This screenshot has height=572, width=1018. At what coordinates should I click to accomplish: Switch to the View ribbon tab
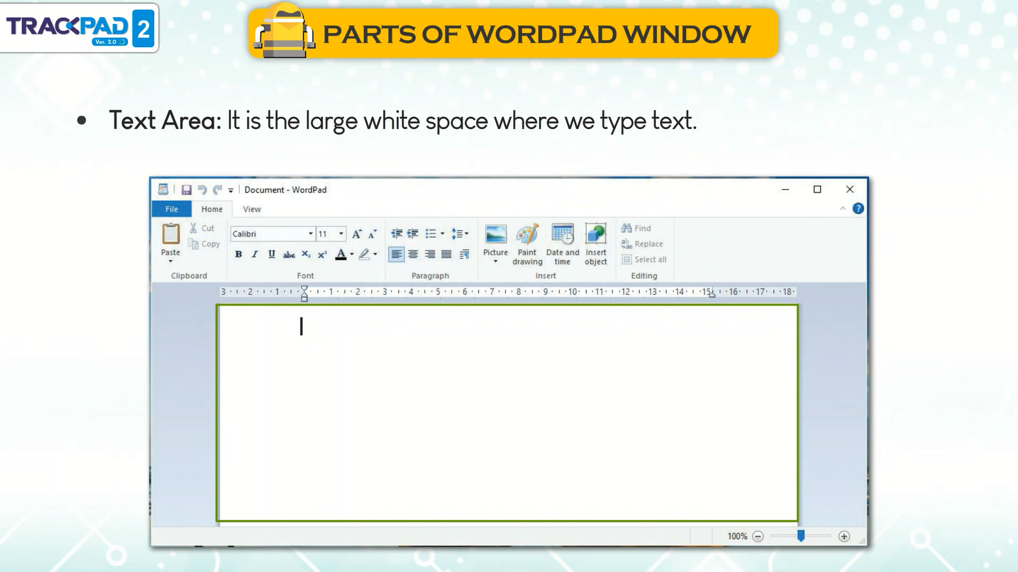(252, 209)
